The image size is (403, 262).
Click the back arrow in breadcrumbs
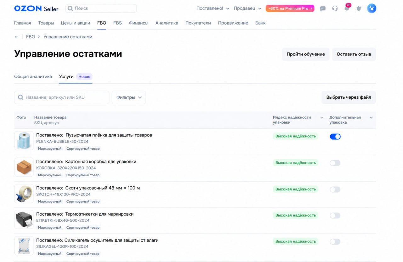pyautogui.click(x=17, y=37)
